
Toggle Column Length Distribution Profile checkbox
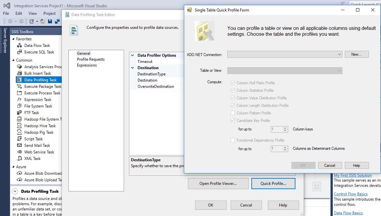(x=233, y=105)
